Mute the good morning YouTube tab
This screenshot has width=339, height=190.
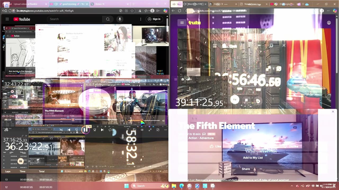tap(56, 4)
